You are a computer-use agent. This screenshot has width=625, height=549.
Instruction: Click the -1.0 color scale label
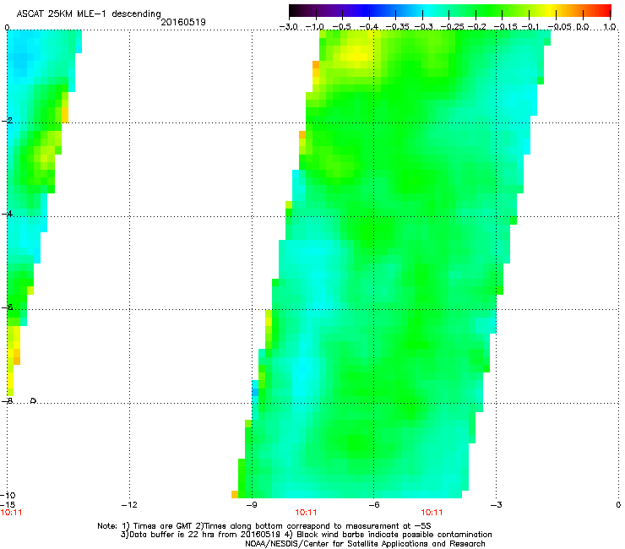pos(314,27)
